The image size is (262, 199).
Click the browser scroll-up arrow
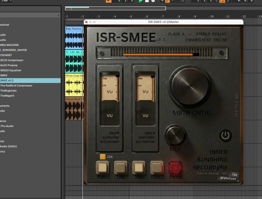click(58, 15)
